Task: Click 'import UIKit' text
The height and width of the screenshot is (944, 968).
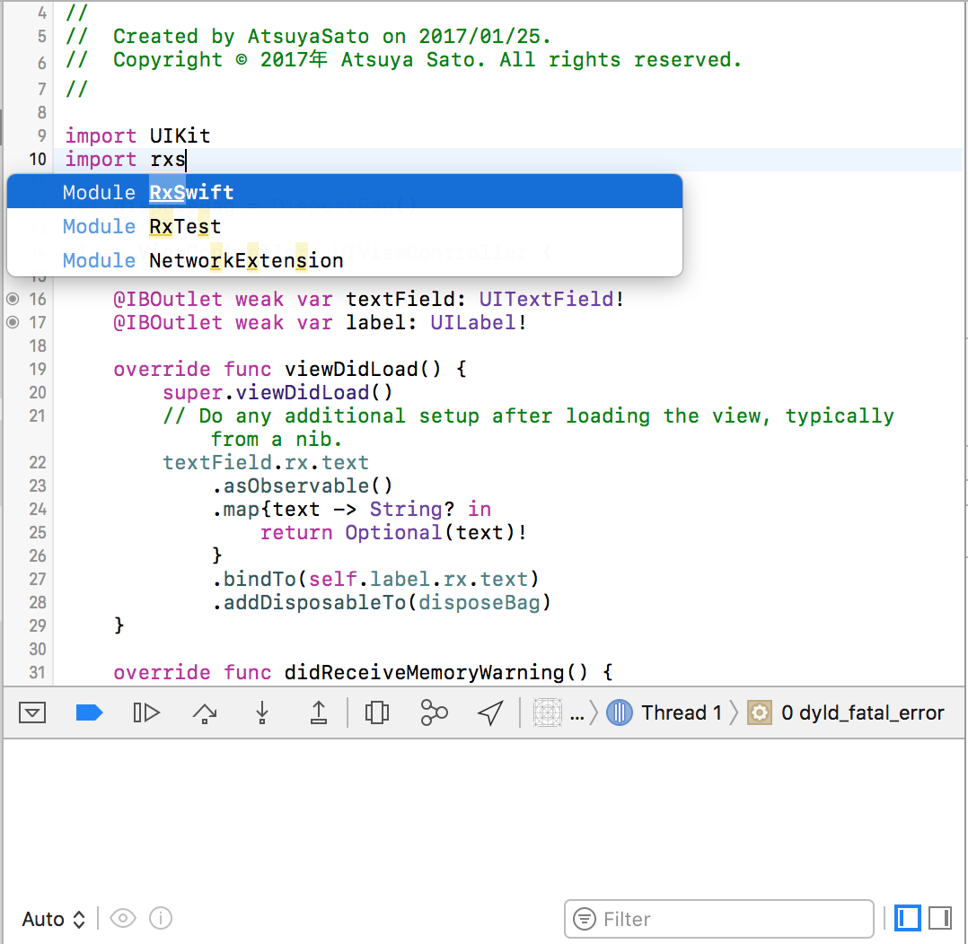Action: (x=137, y=135)
